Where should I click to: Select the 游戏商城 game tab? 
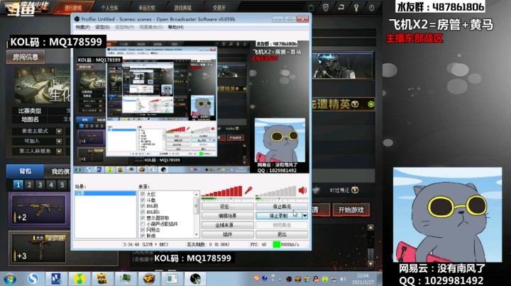[182, 8]
